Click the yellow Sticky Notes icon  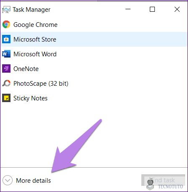(x=6, y=98)
